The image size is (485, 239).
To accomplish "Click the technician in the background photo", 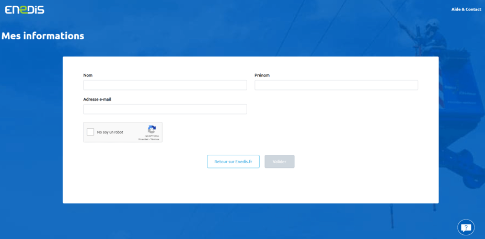I will (x=431, y=29).
